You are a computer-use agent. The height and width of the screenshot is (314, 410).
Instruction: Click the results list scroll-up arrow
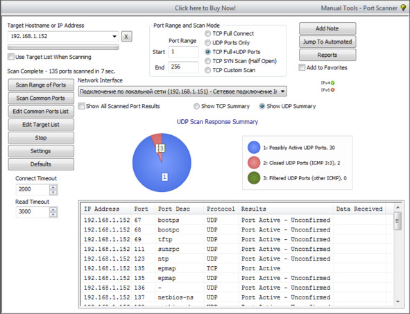tap(398, 207)
